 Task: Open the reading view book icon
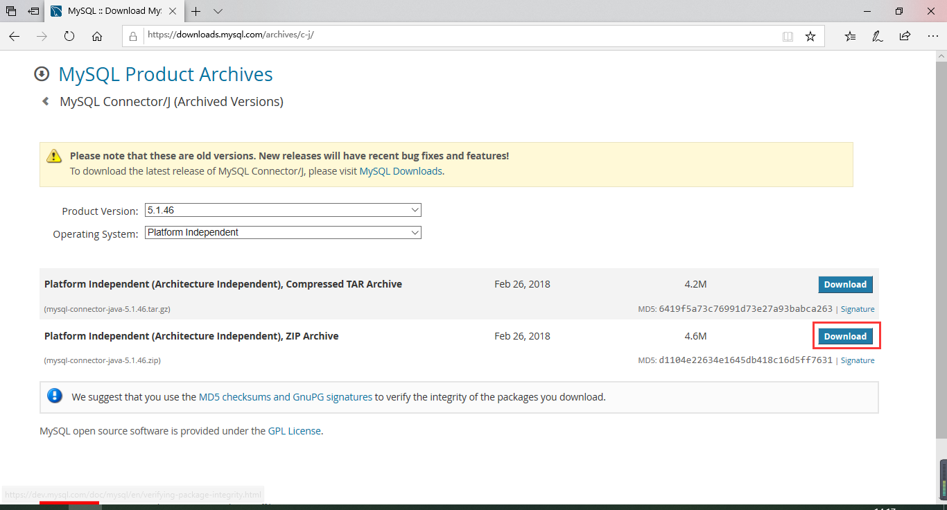[788, 36]
